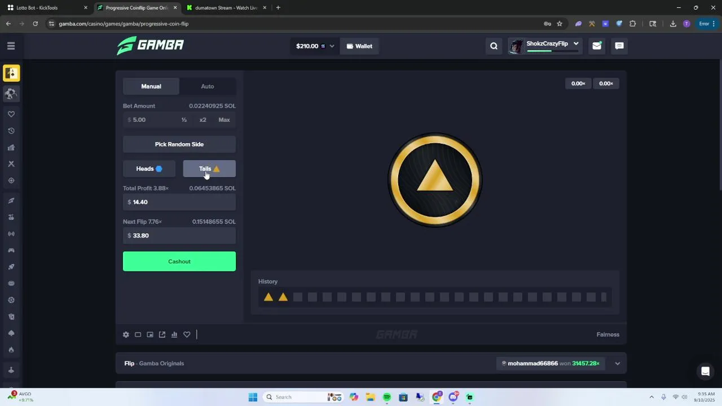
Task: Open the game controller icon in sidebar
Action: point(11,250)
